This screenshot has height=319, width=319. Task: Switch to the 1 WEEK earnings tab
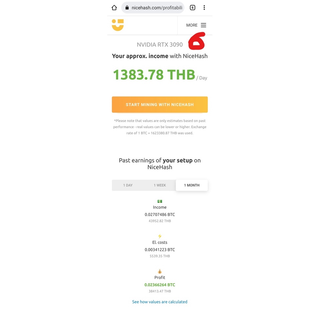160,185
